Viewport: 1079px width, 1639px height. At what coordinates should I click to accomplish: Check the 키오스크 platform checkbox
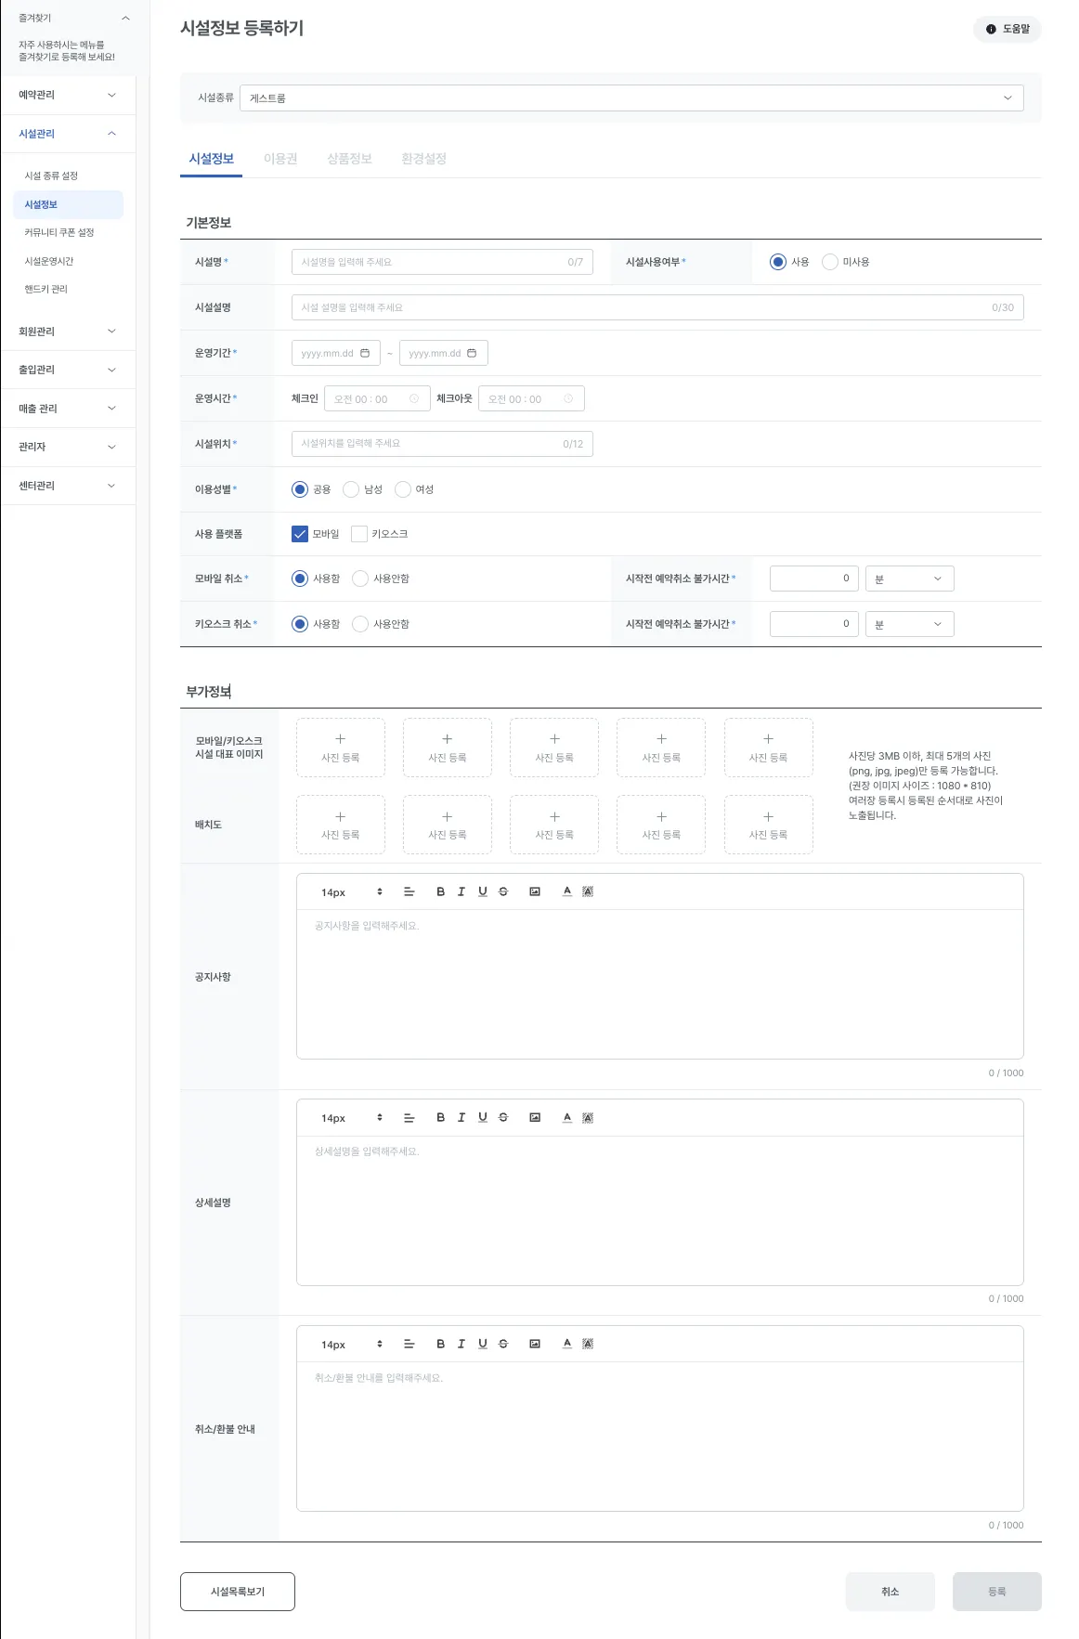tap(359, 534)
